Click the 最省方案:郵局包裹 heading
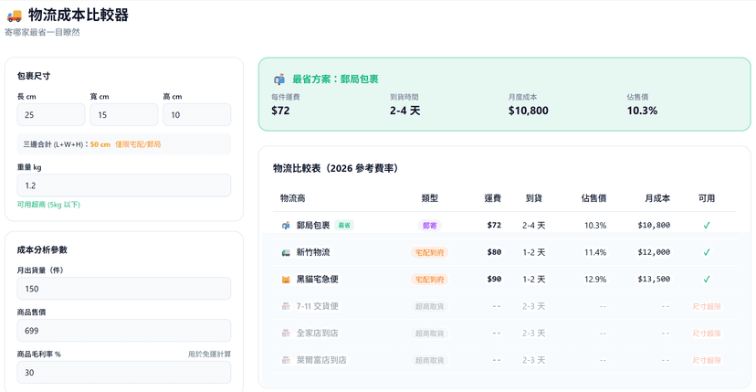This screenshot has height=392, width=756. point(336,79)
